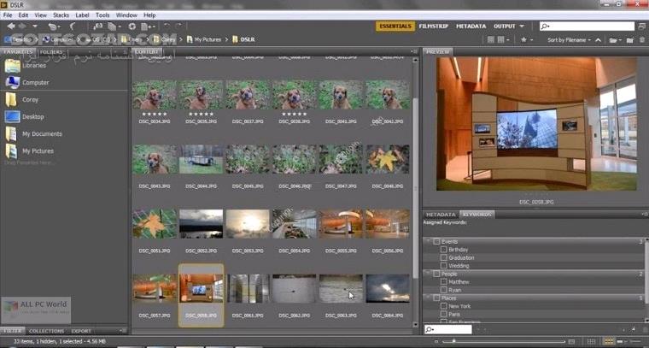Switch to the Collections tab
The image size is (649, 348).
(x=46, y=331)
